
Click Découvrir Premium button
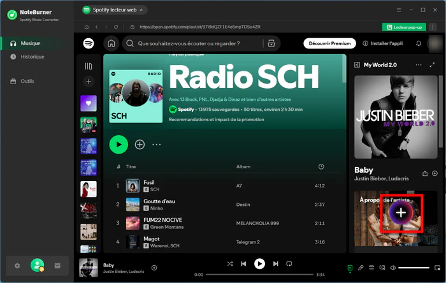tap(329, 43)
